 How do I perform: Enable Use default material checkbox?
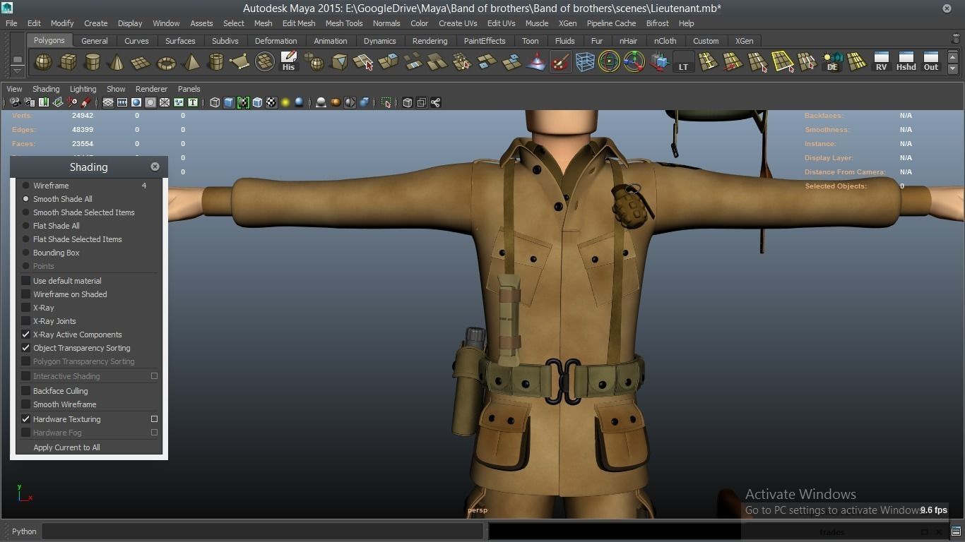26,281
